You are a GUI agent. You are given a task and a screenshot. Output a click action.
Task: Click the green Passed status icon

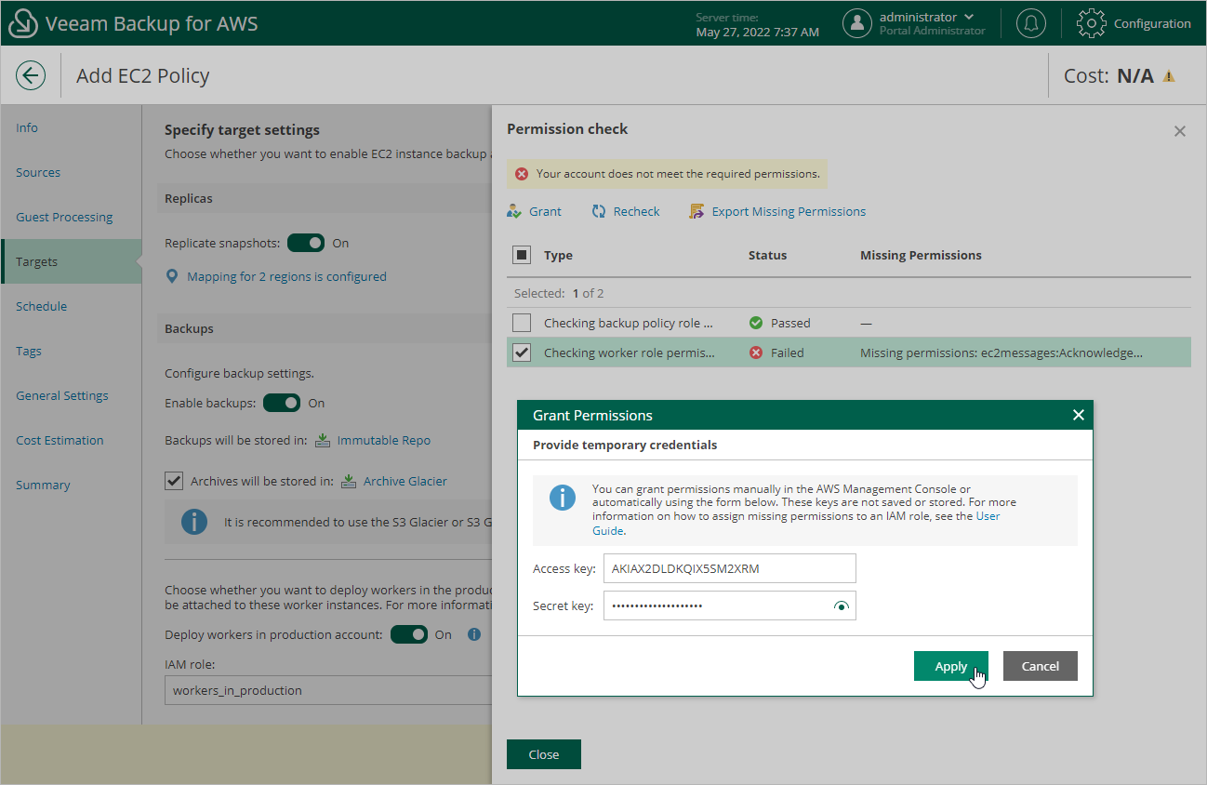point(756,323)
